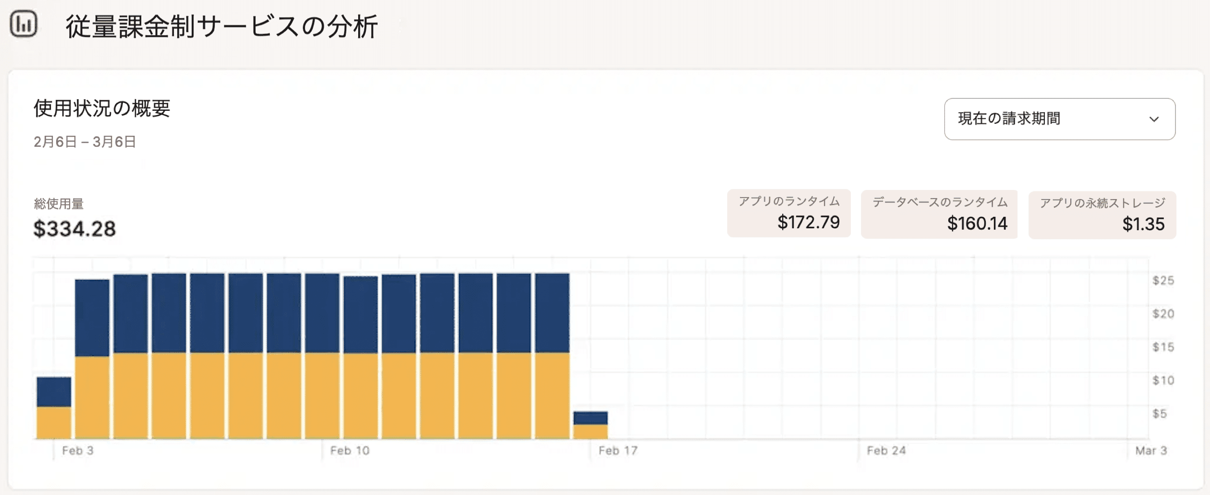This screenshot has height=495, width=1210.
Task: Click the small final bar near Feb 17
Action: pyautogui.click(x=590, y=425)
